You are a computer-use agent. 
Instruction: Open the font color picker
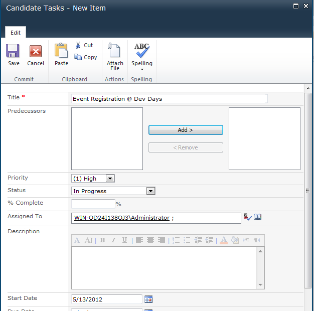click(x=224, y=240)
